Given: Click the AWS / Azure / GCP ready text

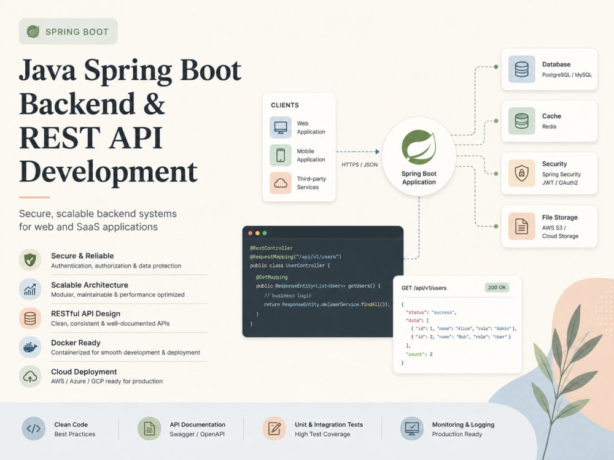Looking at the screenshot, I should (x=106, y=381).
